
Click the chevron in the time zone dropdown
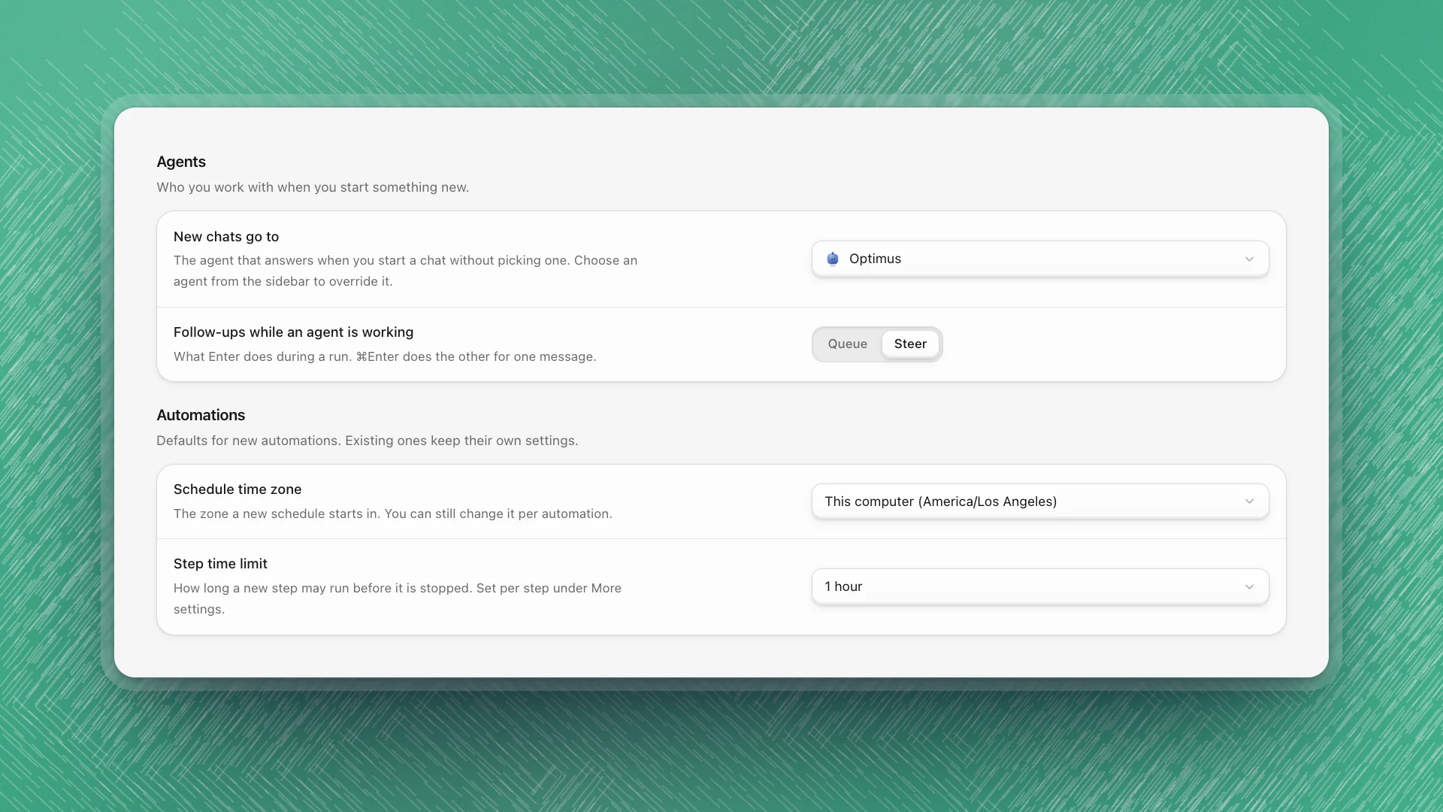[1249, 501]
